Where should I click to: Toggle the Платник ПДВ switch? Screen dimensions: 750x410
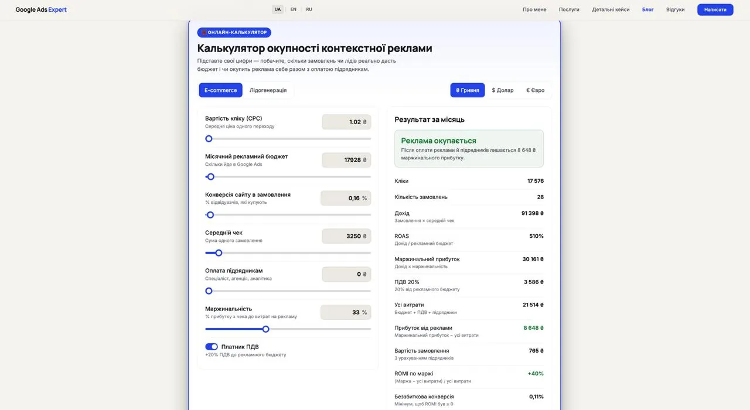[212, 347]
